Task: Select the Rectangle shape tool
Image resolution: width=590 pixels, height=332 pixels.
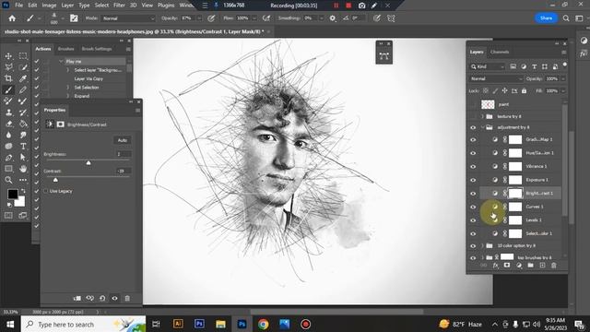Action: (8, 169)
